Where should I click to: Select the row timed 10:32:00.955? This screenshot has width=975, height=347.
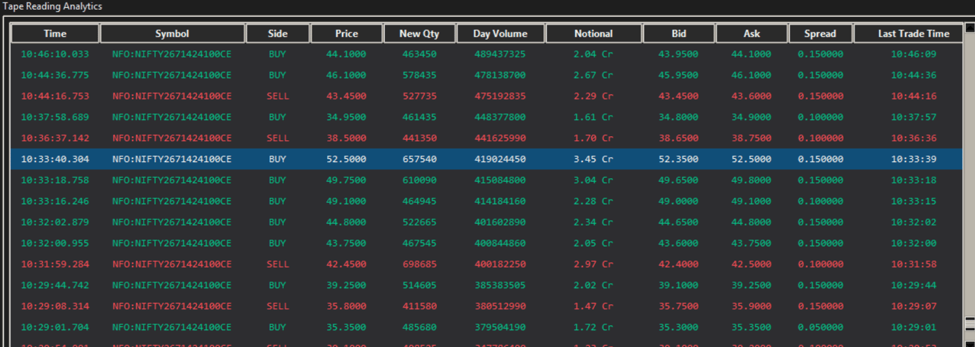pos(486,243)
